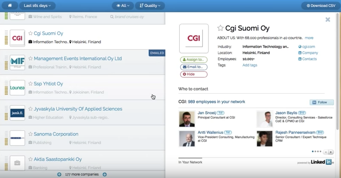Click the Lounea logo thumbnail
The width and height of the screenshot is (341, 178).
(x=18, y=88)
